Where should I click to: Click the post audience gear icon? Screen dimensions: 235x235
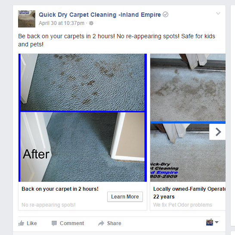pos(91,23)
